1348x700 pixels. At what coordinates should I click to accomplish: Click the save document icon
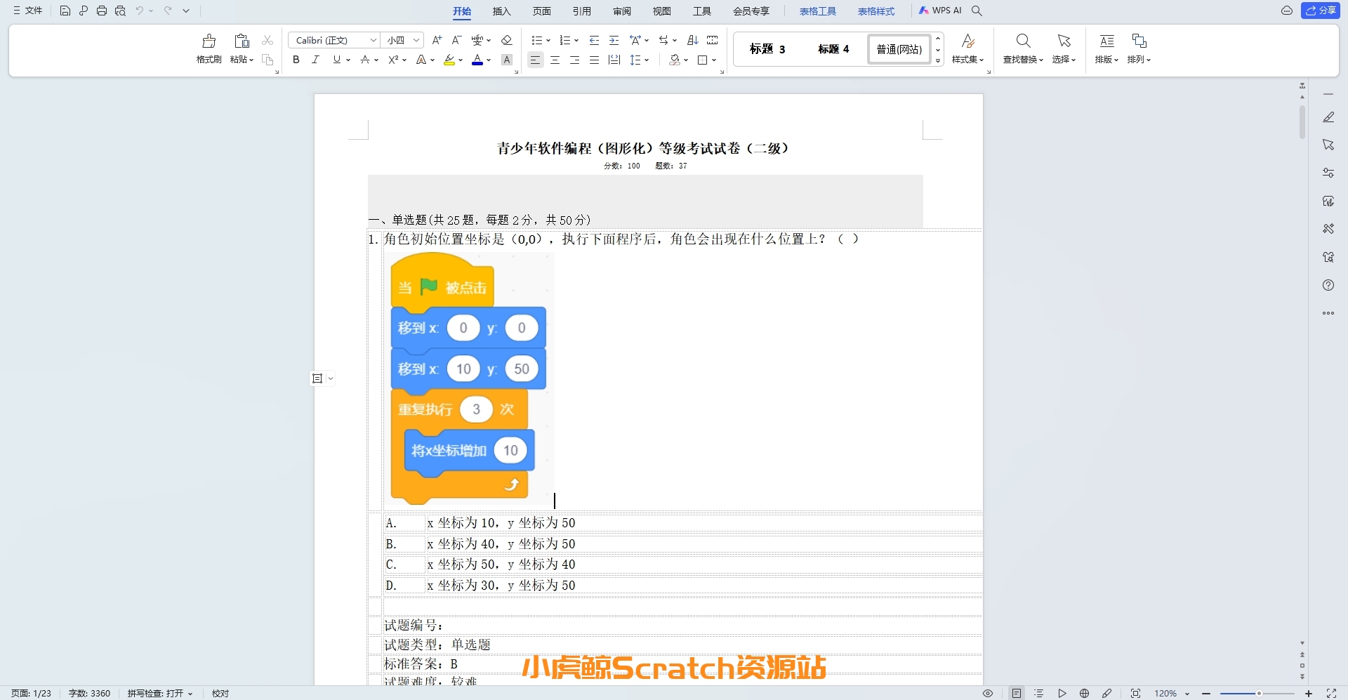tap(65, 11)
